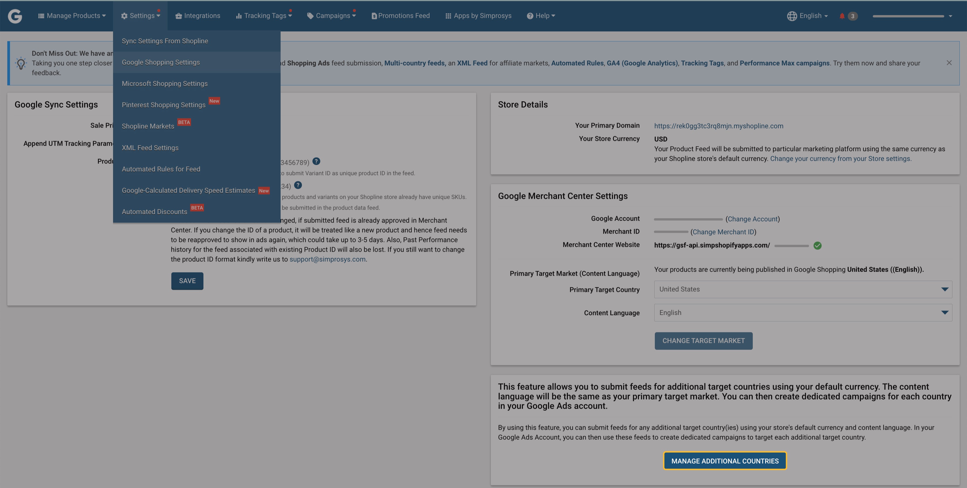967x488 pixels.
Task: Open Tracking Tags dropdown
Action: tap(264, 16)
